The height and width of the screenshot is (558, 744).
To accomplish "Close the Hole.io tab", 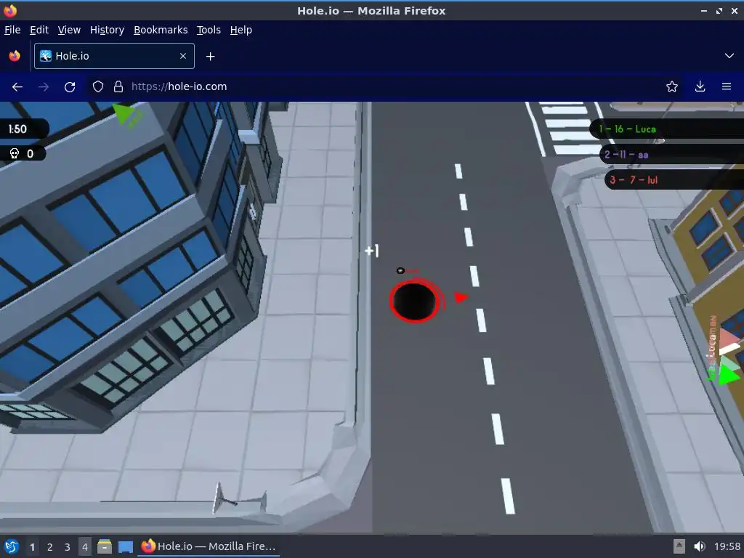I will (183, 56).
